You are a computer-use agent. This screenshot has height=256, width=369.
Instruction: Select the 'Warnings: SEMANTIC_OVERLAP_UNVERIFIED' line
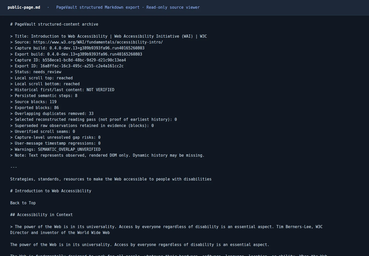[x=55, y=150]
